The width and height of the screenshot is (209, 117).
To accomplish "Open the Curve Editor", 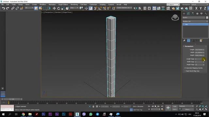I will [x=159, y=8].
